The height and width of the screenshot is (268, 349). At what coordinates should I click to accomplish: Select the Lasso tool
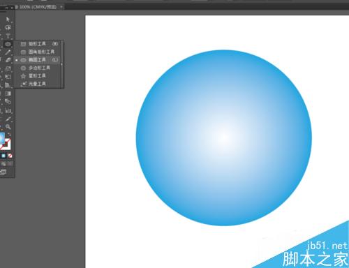(x=8, y=28)
